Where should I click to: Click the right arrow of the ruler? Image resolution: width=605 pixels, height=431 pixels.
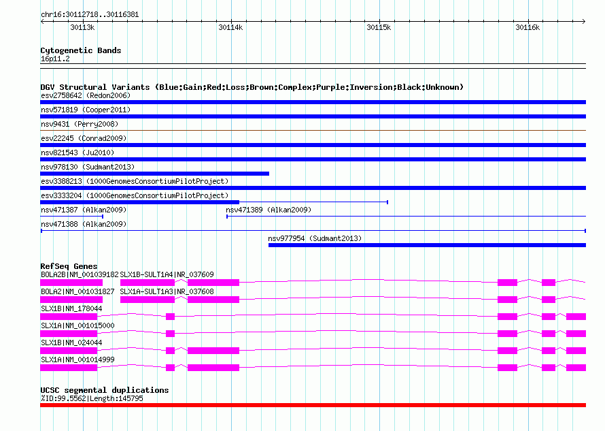(x=584, y=22)
